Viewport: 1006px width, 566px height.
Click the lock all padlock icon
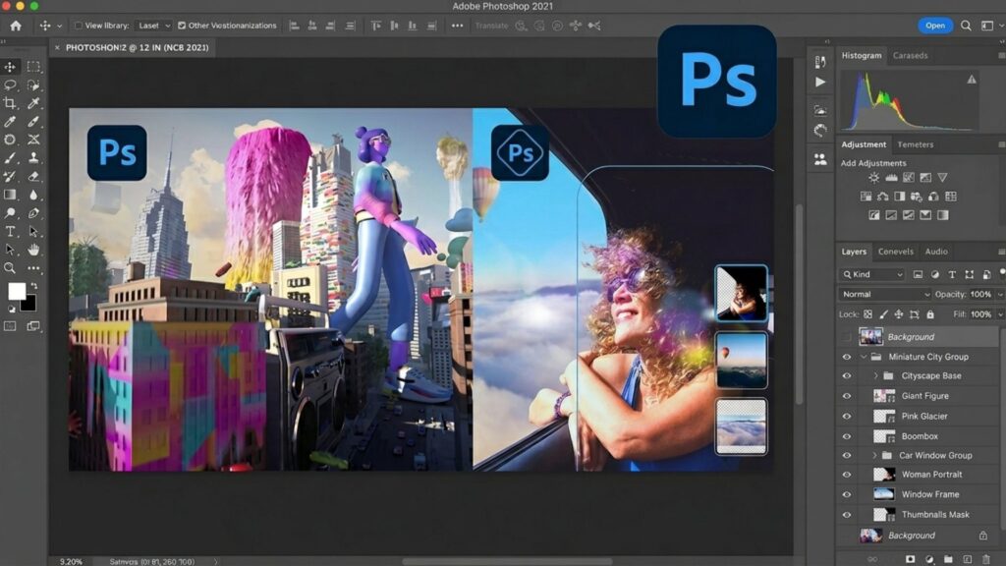[930, 314]
